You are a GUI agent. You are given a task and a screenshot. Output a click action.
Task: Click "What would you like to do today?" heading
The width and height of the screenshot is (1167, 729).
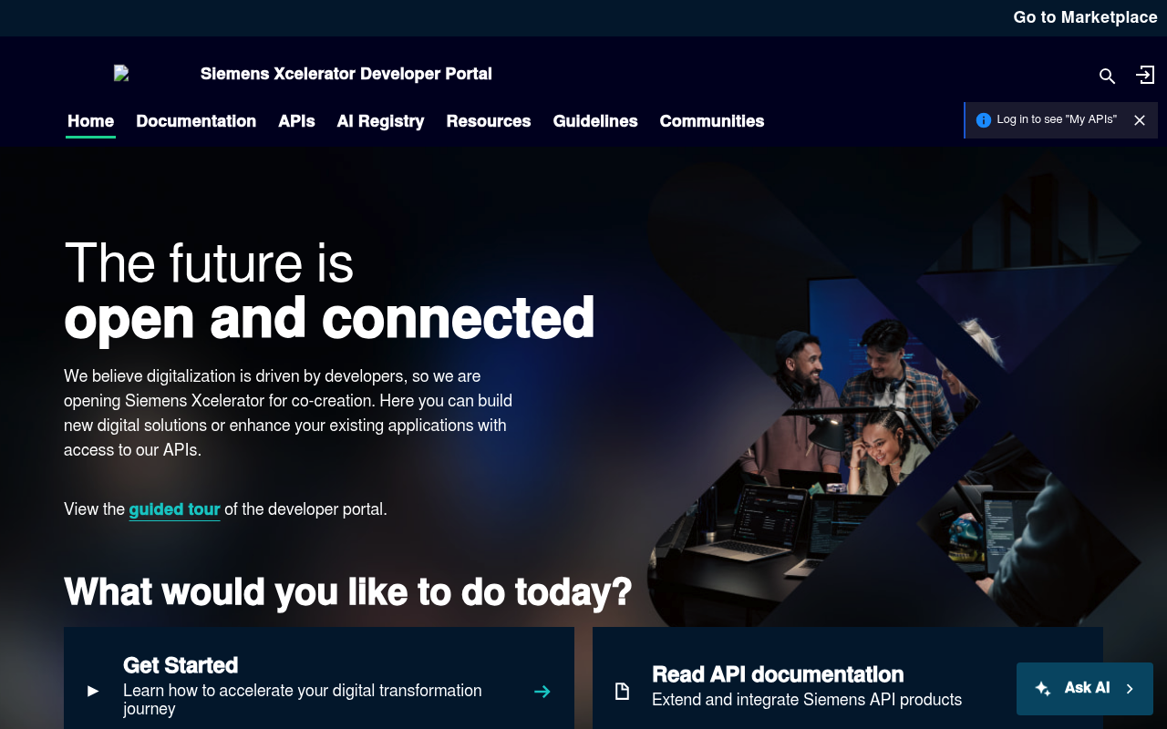tap(347, 591)
